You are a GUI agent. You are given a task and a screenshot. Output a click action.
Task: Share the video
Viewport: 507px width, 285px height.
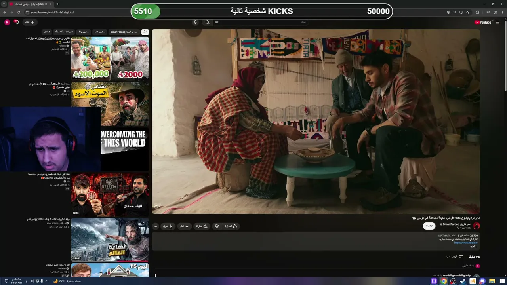point(202,226)
